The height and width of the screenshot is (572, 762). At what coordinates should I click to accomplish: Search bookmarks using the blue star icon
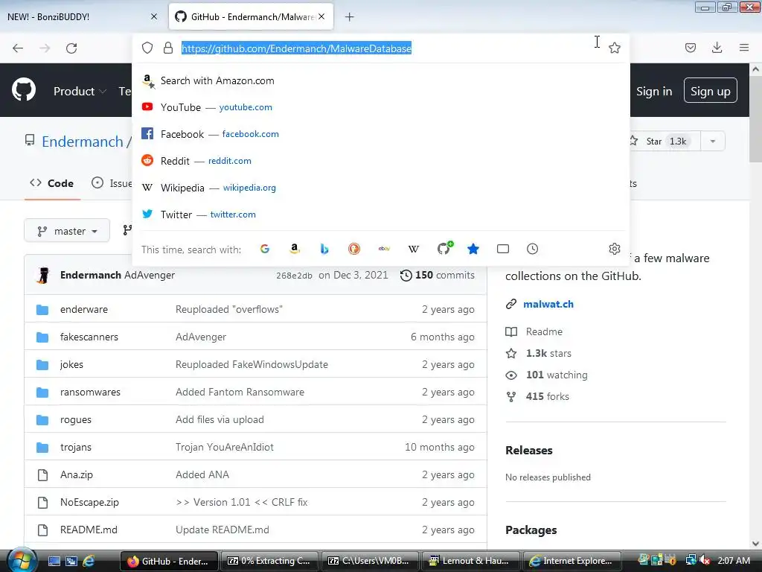pyautogui.click(x=473, y=249)
